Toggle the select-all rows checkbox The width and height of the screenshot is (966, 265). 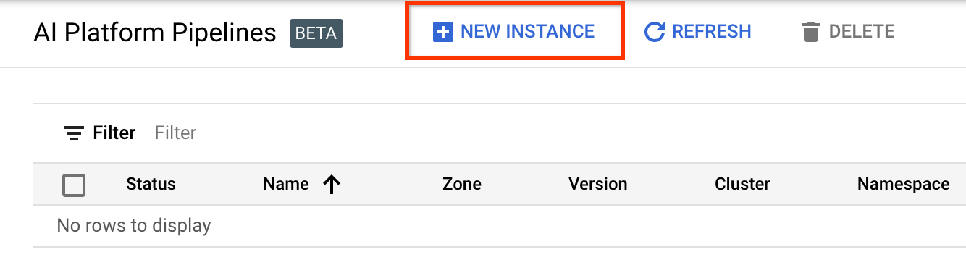[74, 185]
